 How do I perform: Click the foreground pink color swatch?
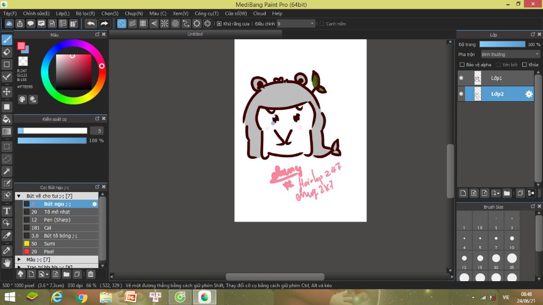point(21,46)
